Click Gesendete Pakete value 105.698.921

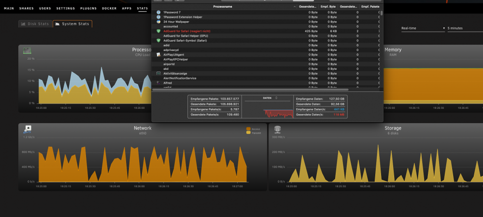(229, 104)
